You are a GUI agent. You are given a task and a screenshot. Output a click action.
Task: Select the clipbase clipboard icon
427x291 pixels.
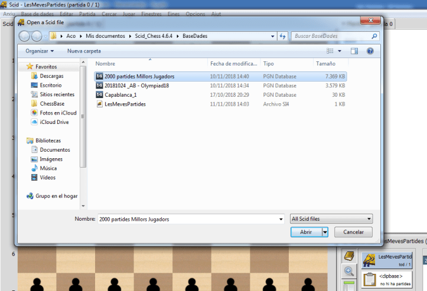click(370, 279)
